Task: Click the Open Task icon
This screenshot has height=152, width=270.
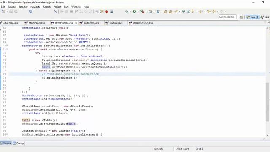Action: [170, 11]
